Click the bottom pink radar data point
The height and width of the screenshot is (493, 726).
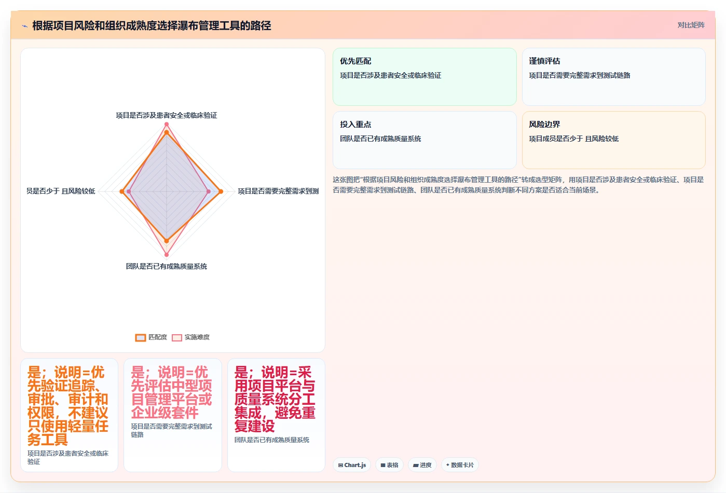point(167,255)
